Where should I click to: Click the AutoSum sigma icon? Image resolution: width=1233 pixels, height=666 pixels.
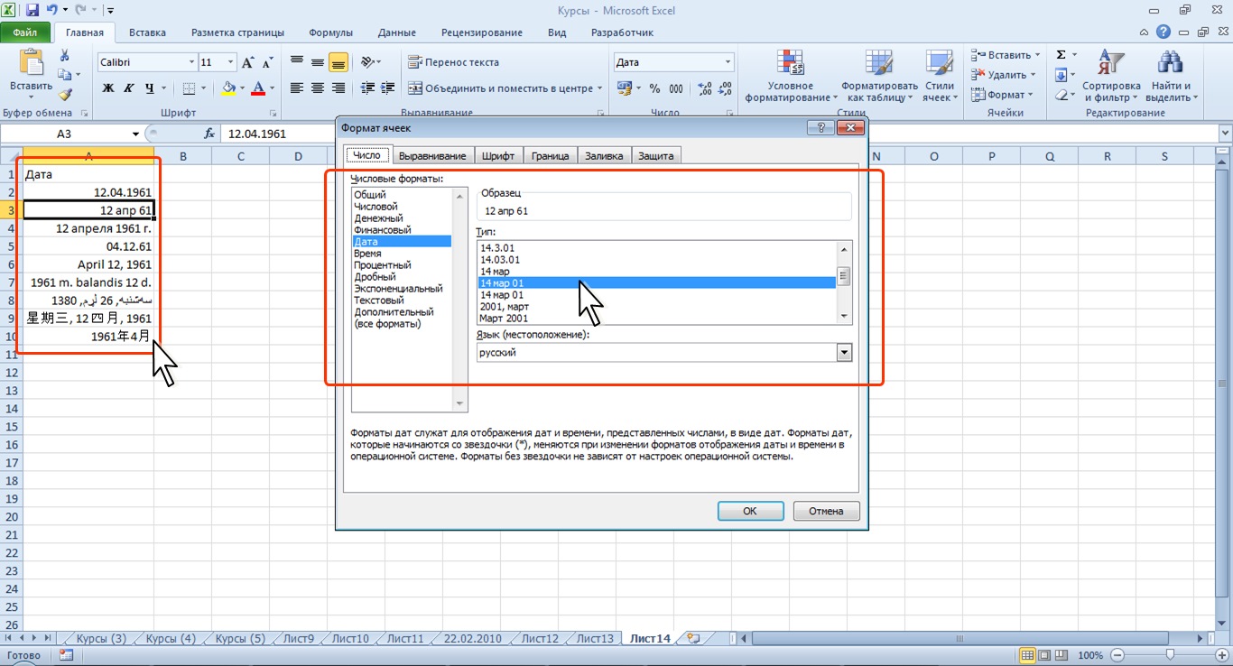click(1061, 55)
